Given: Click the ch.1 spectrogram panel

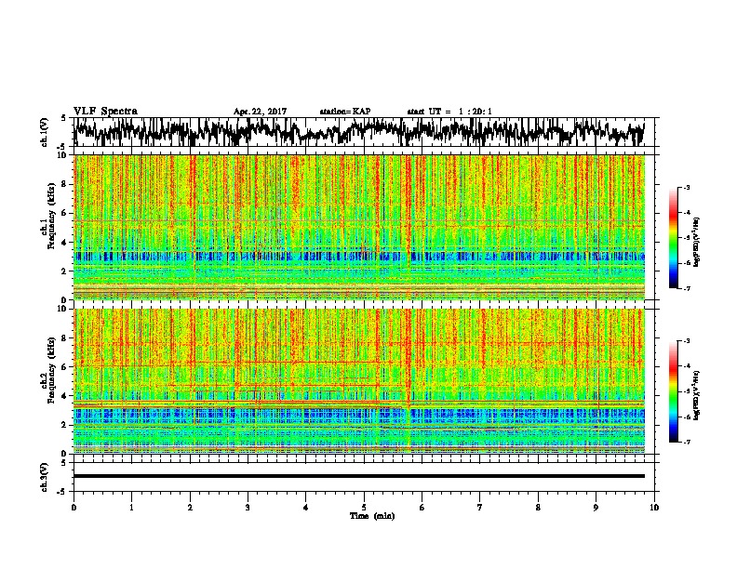Looking at the screenshot, I should (358, 227).
